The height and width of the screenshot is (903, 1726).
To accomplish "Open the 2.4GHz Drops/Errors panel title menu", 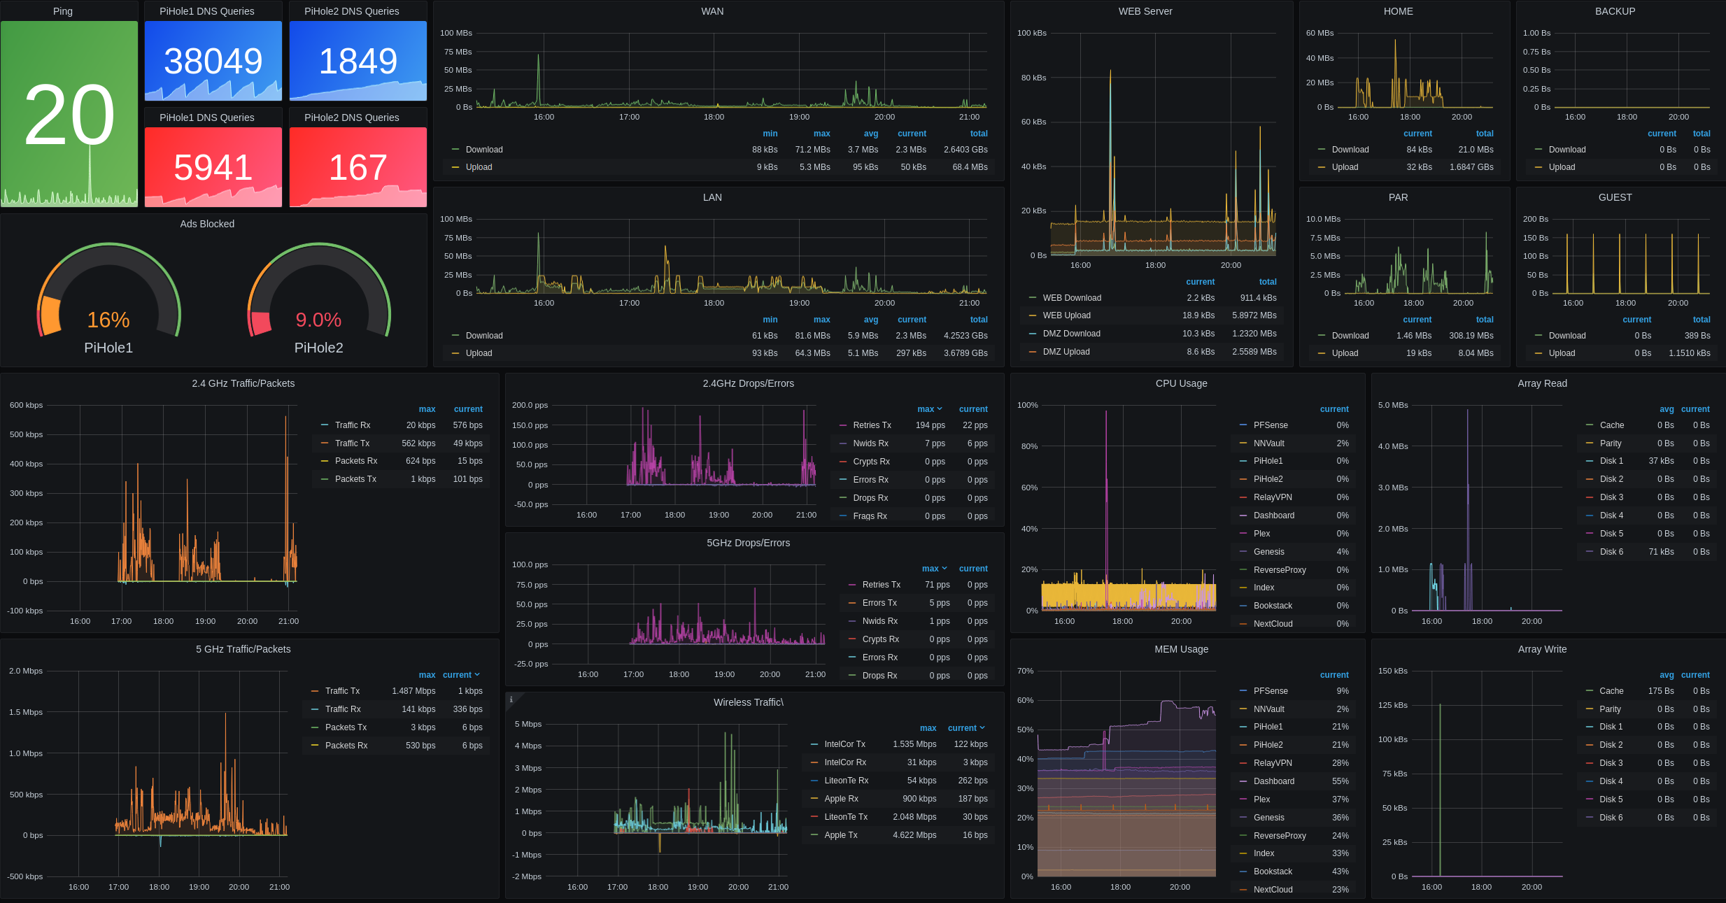I will [748, 383].
